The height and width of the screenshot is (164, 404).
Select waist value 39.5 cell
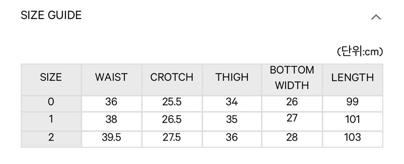[x=111, y=137]
